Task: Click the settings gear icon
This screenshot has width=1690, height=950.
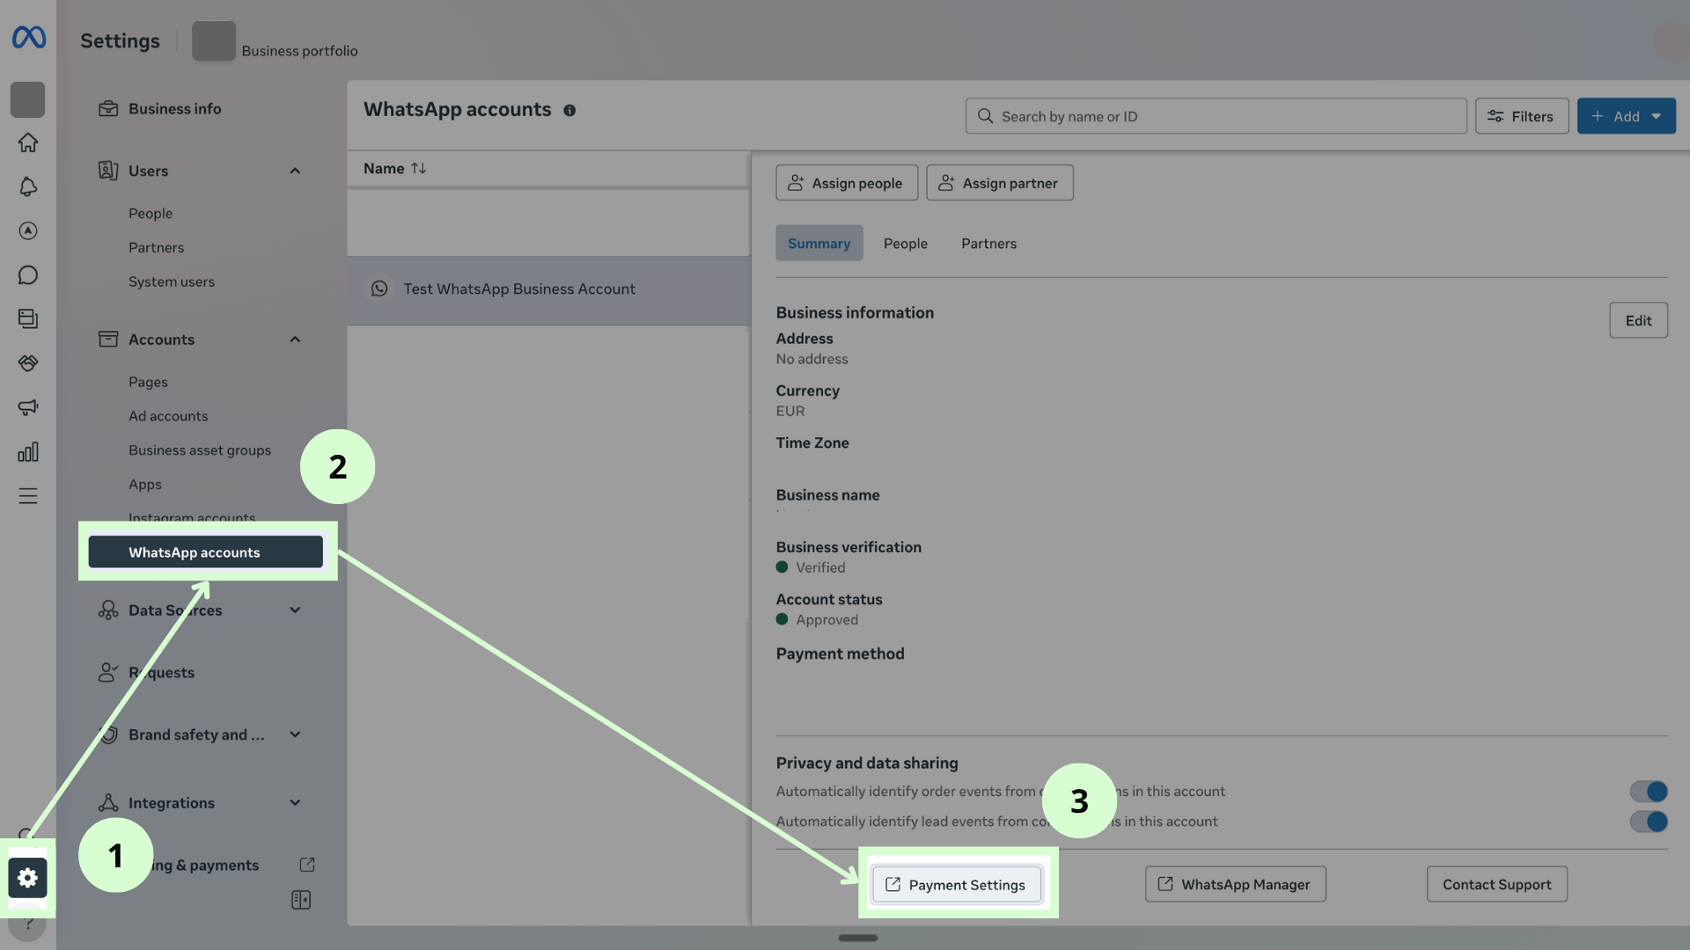Action: pyautogui.click(x=27, y=877)
